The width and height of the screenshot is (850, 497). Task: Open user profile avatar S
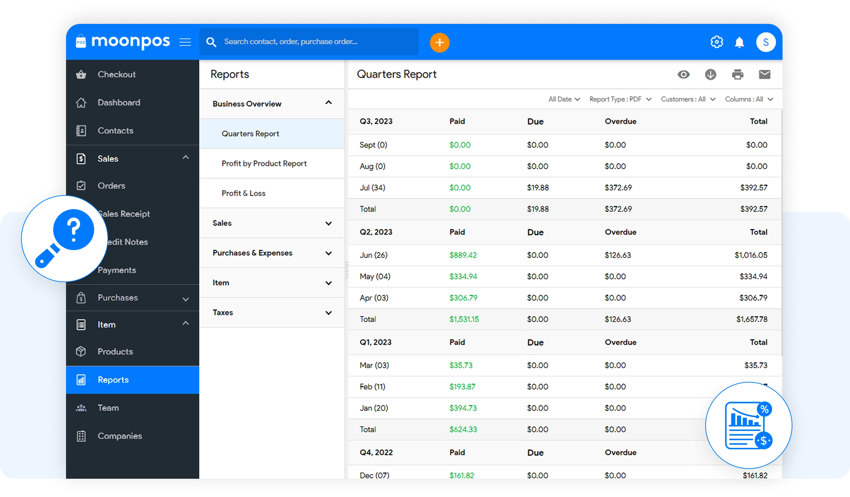pos(766,42)
